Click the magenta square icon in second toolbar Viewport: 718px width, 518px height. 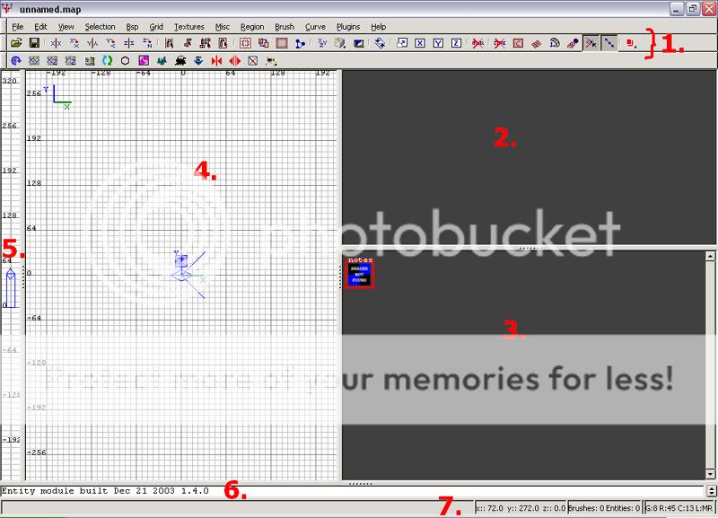tap(144, 61)
